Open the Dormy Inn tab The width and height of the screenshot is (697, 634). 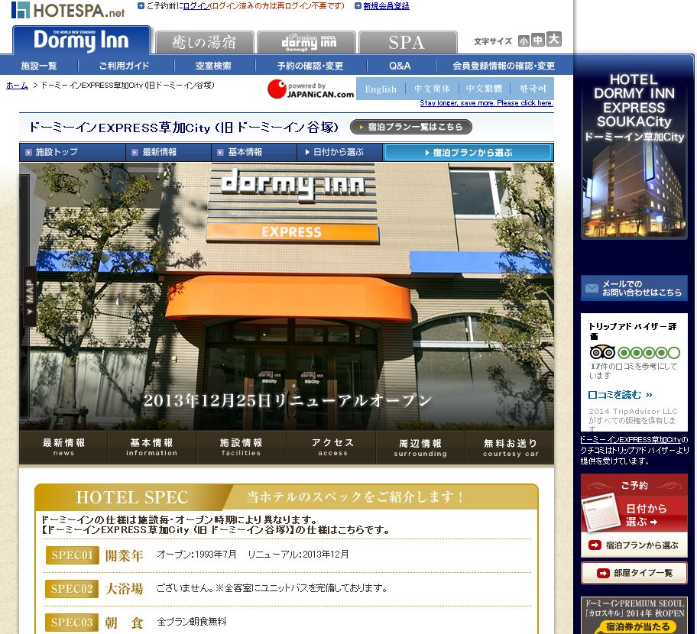pos(81,40)
